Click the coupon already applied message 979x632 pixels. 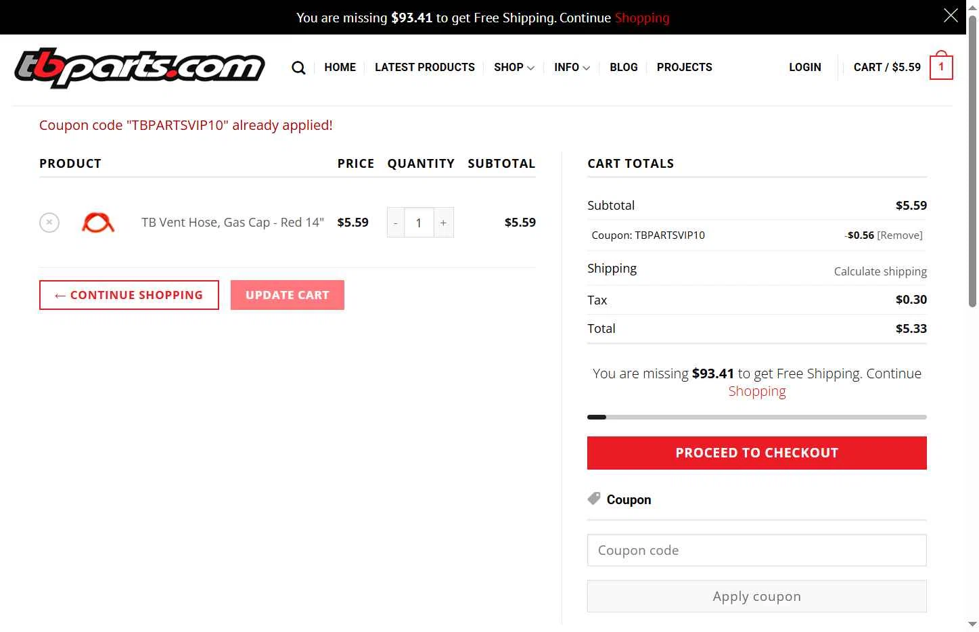186,125
